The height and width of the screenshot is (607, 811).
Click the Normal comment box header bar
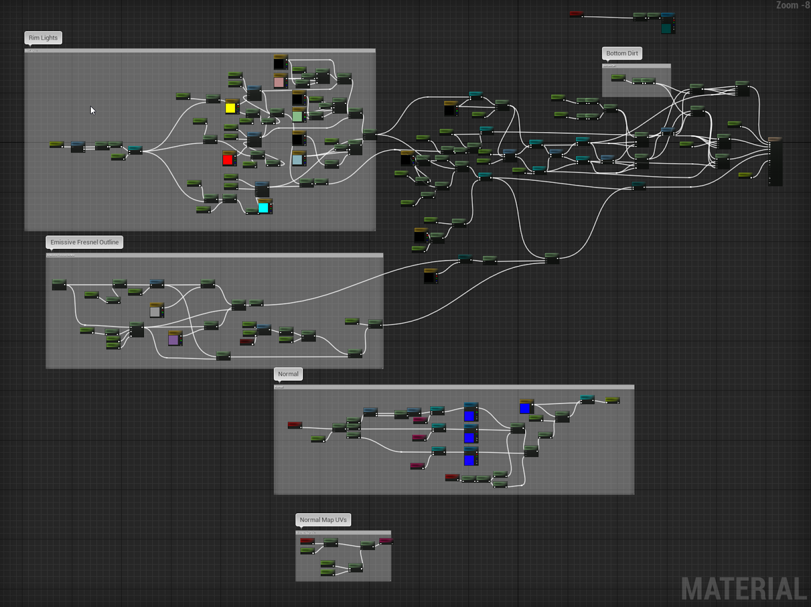(454, 387)
